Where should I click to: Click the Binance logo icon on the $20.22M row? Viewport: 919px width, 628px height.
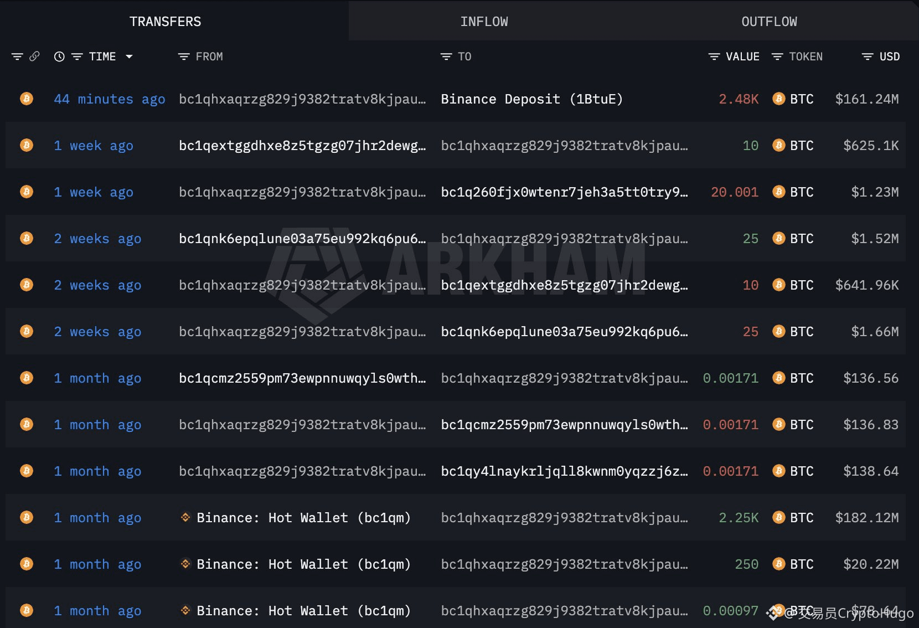point(185,564)
